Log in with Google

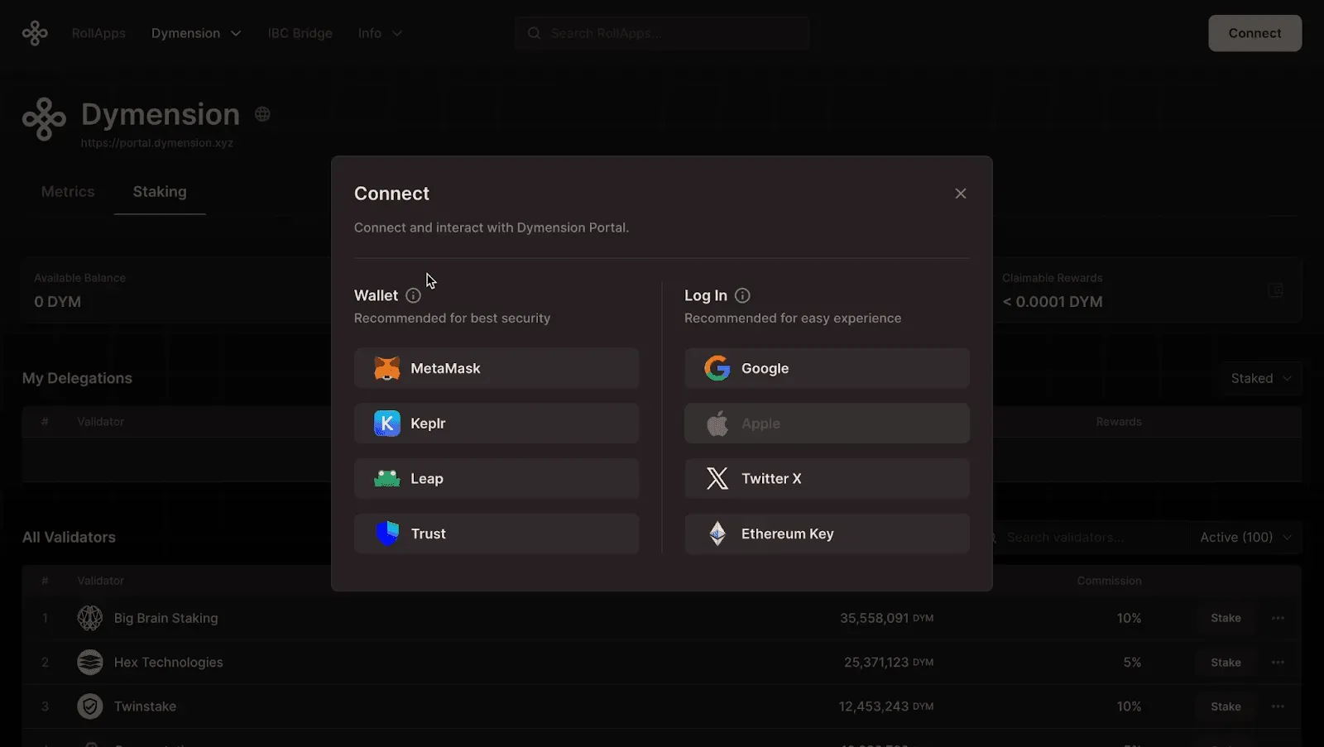827,368
